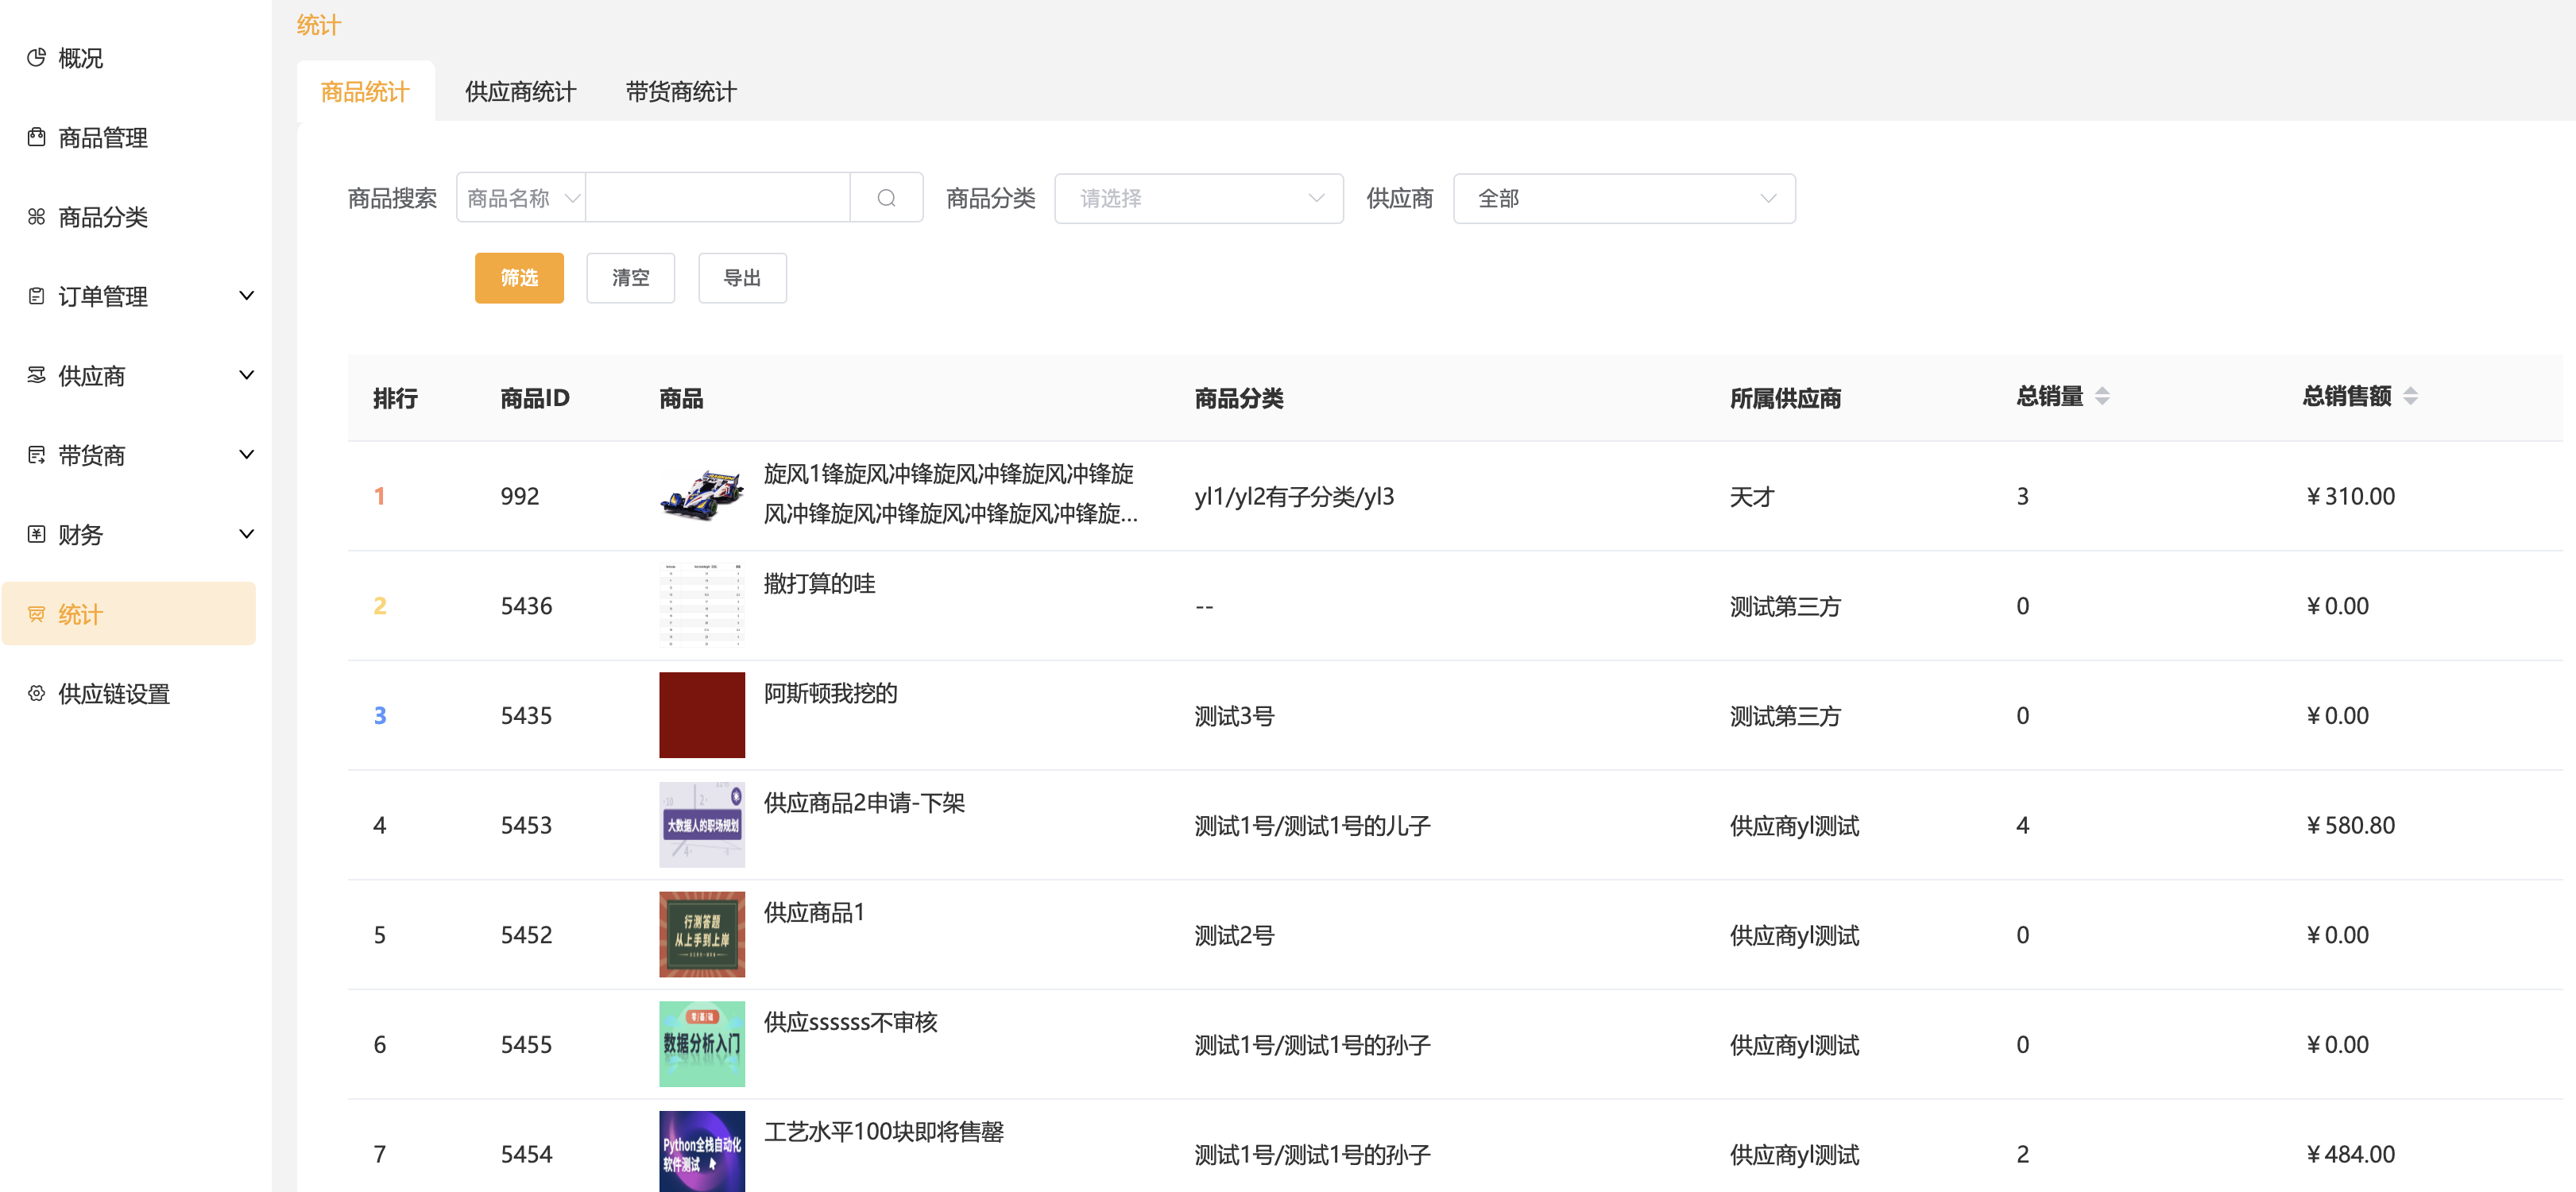
Task: Open 概况 overview from sidebar icon
Action: click(x=37, y=58)
